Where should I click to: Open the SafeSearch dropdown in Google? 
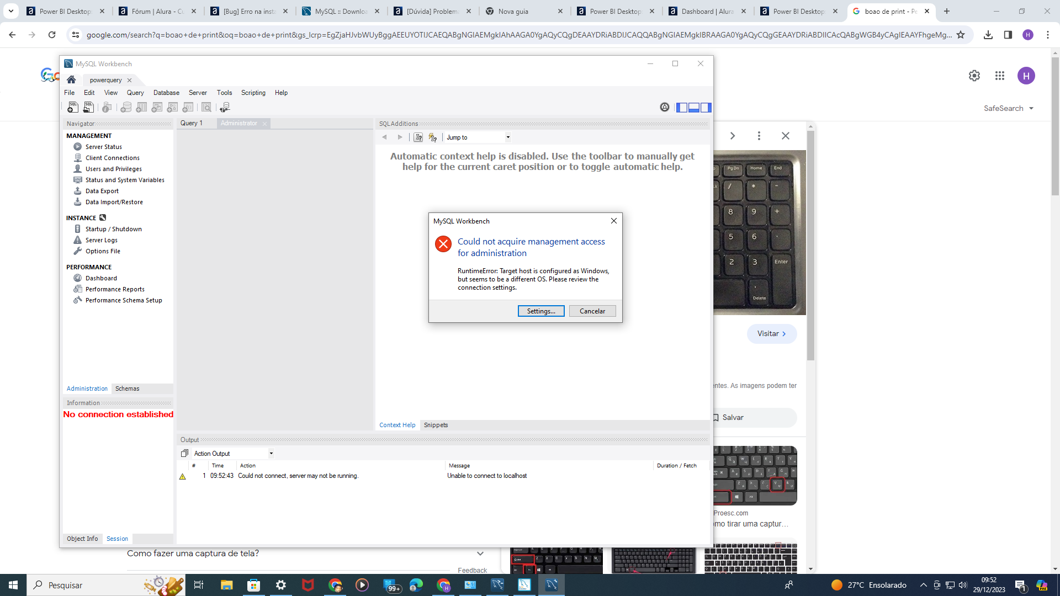1008,108
